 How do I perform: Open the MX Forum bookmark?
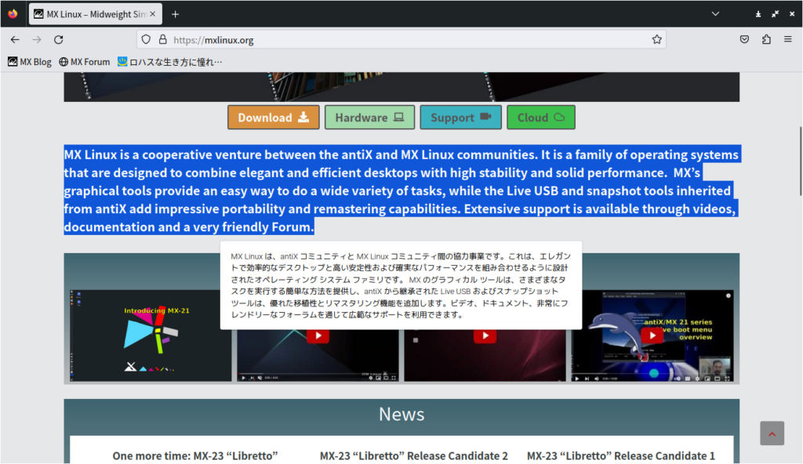[85, 62]
